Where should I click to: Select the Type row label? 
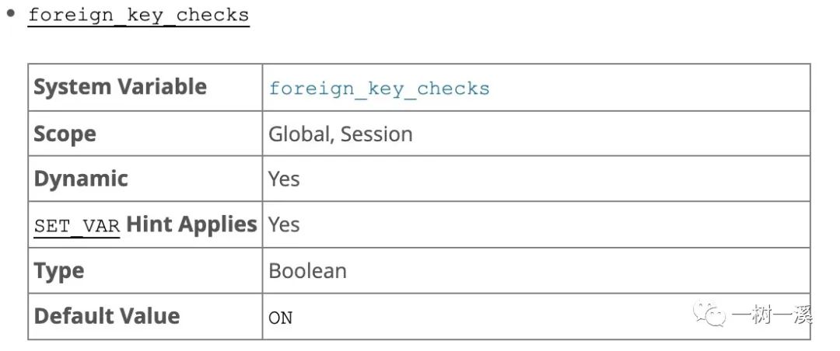pyautogui.click(x=59, y=271)
